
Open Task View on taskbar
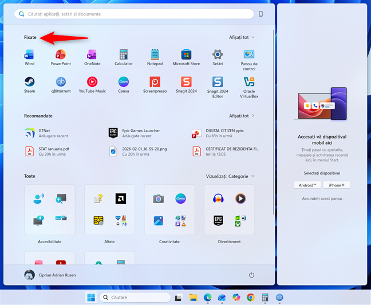point(179,298)
